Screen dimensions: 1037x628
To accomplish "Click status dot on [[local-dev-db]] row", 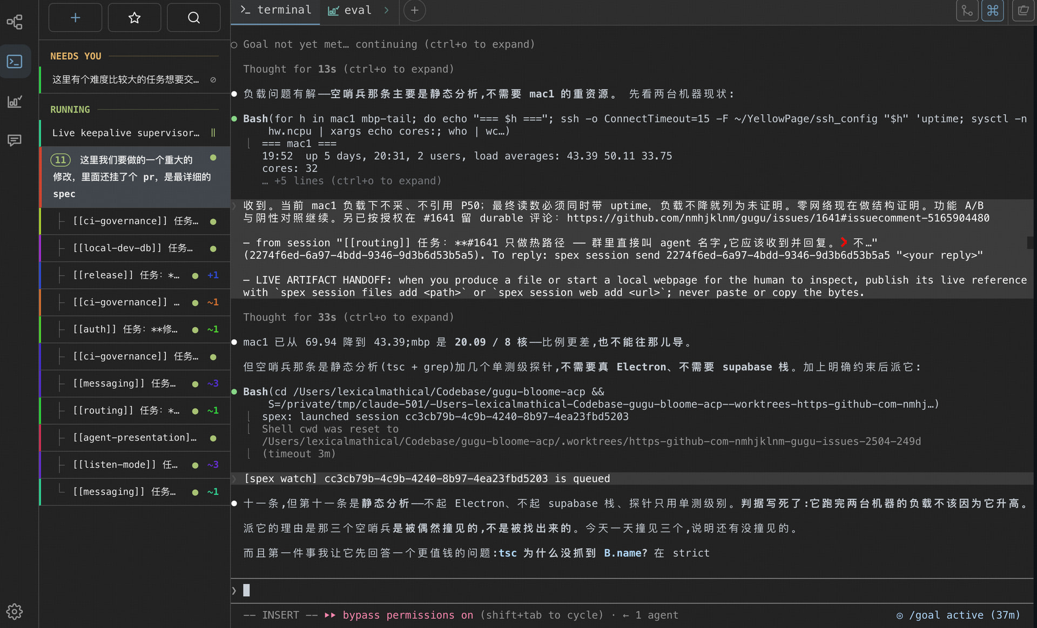I will [213, 249].
